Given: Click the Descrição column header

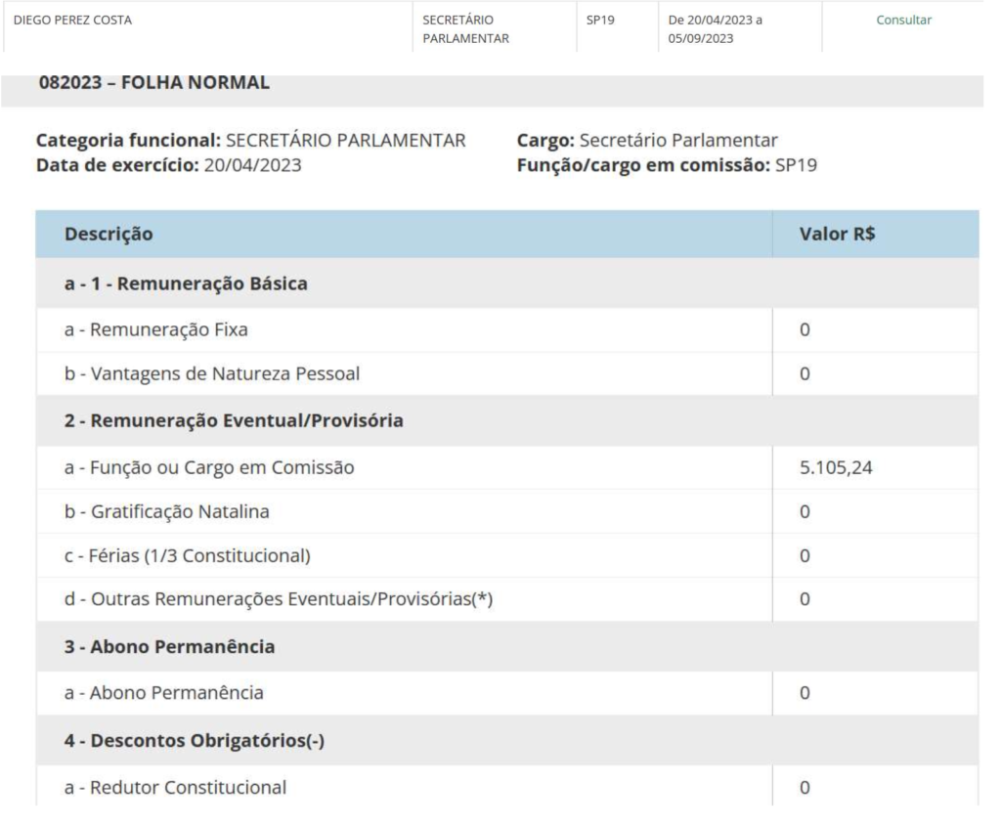Looking at the screenshot, I should [x=109, y=235].
